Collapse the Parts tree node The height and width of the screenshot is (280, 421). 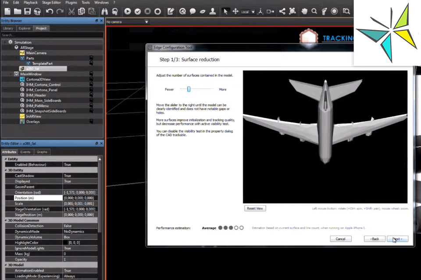point(17,58)
